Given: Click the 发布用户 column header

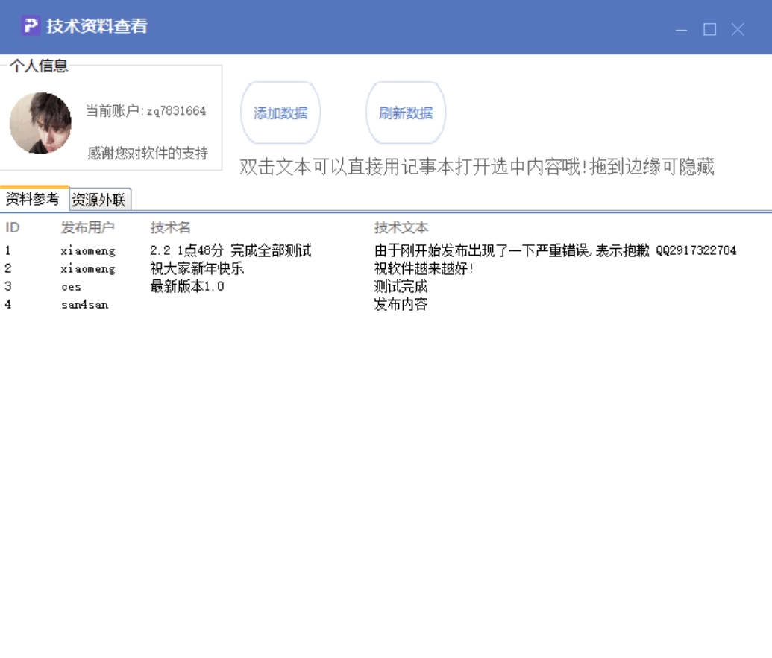Looking at the screenshot, I should point(87,227).
